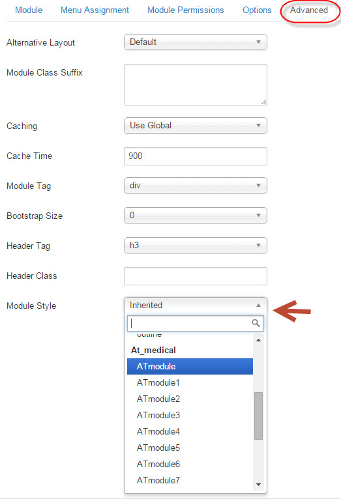Choose ATmodule7 from the style list
Screen dimensions: 341x499
pyautogui.click(x=190, y=480)
